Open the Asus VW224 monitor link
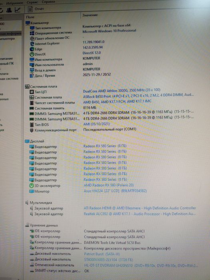The width and height of the screenshot is (210, 280). [115, 191]
